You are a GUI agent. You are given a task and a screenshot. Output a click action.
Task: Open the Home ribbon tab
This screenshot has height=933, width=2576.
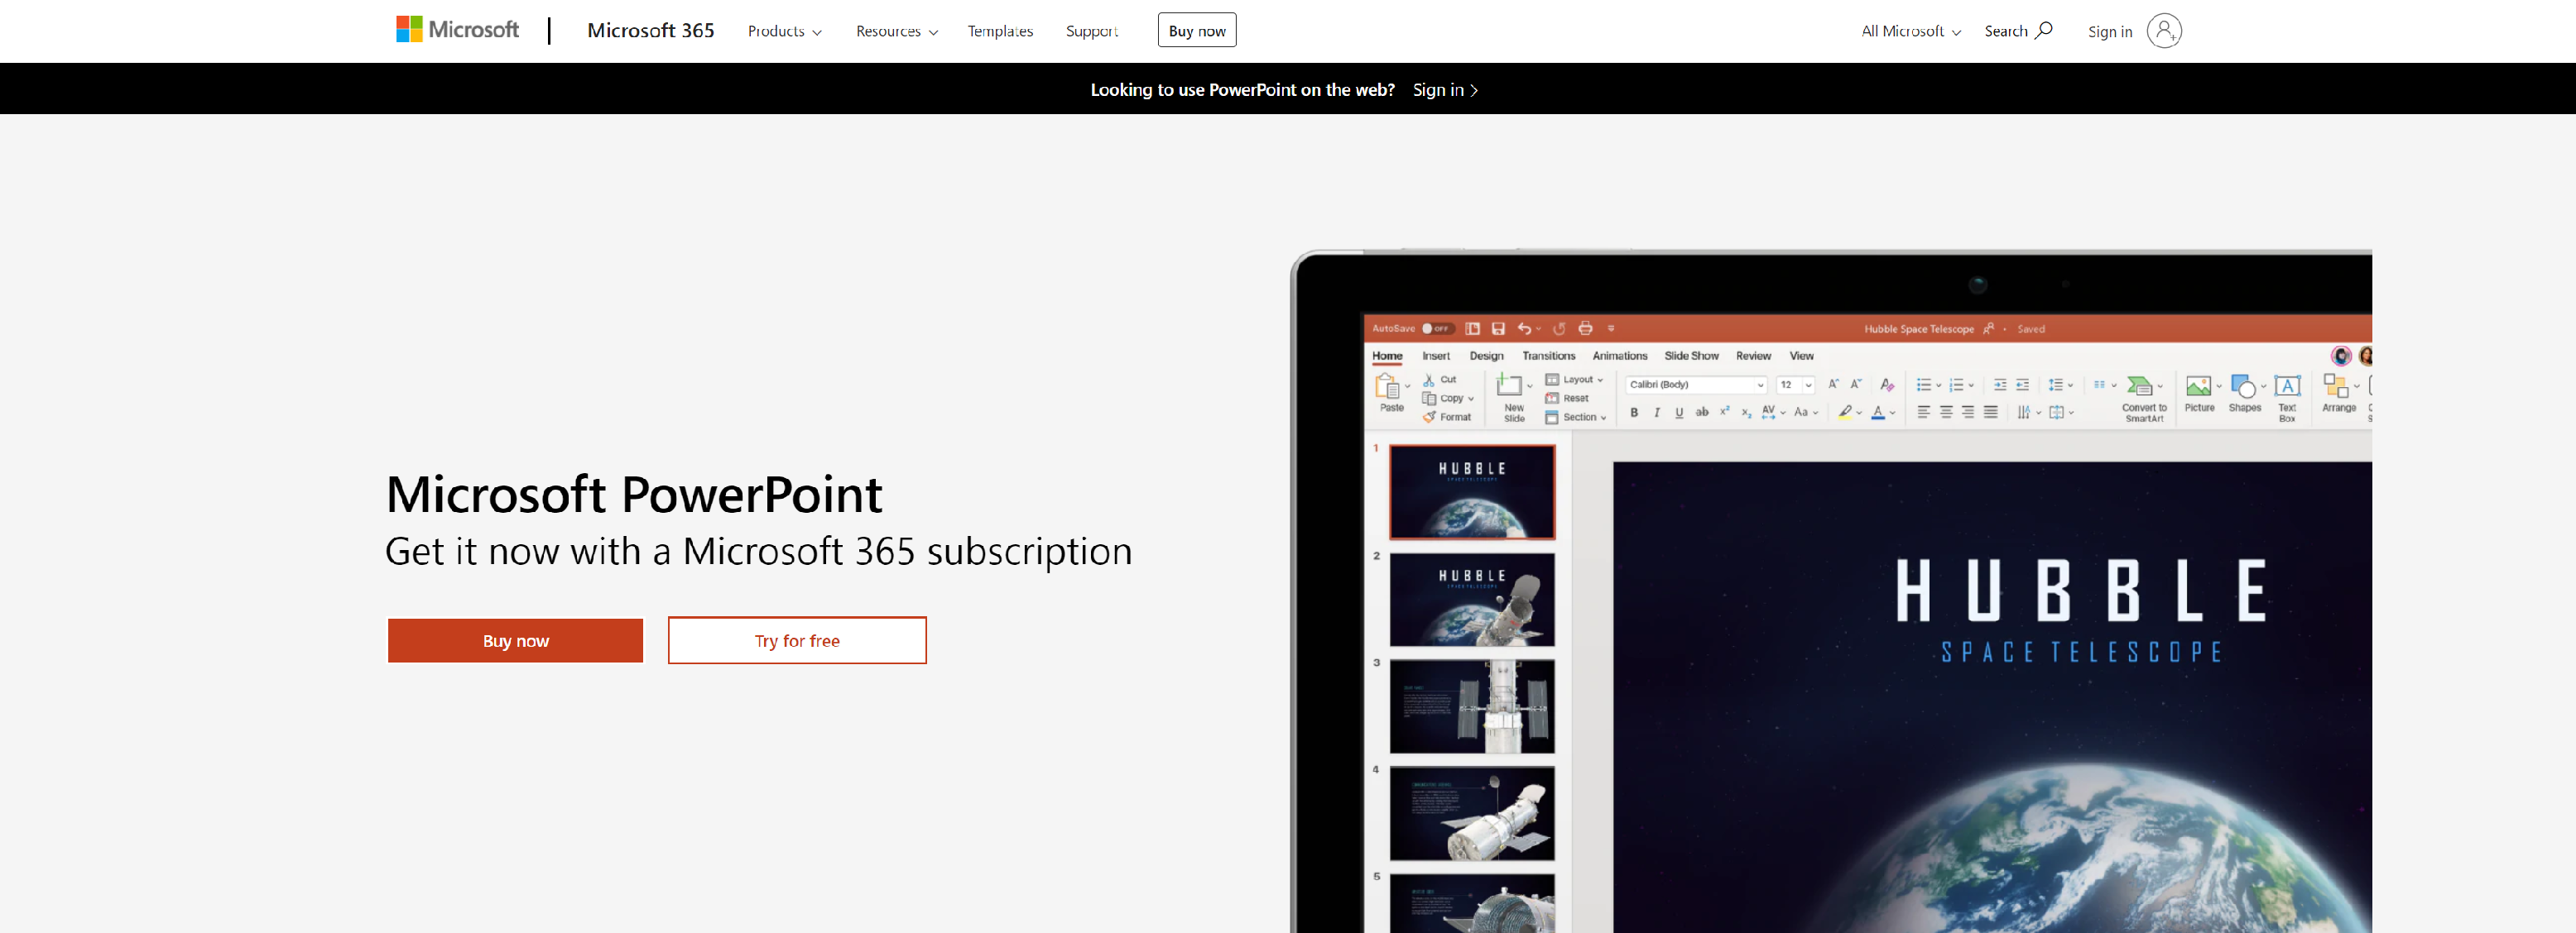point(1387,356)
